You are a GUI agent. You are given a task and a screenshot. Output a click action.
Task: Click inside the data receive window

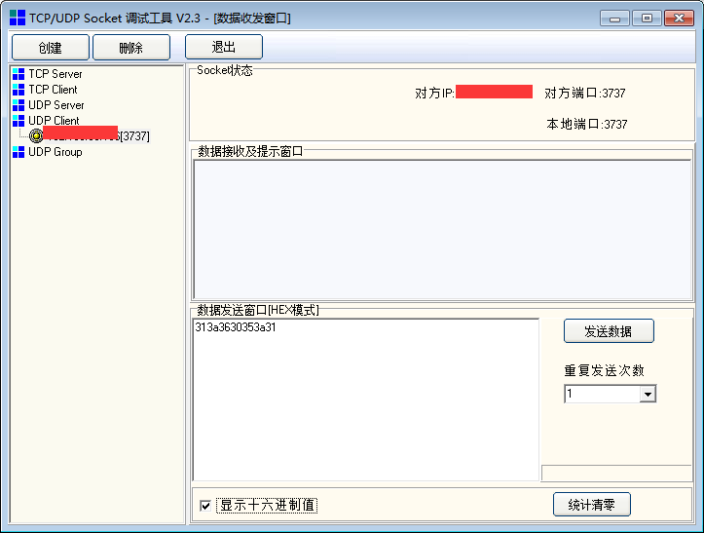point(442,230)
